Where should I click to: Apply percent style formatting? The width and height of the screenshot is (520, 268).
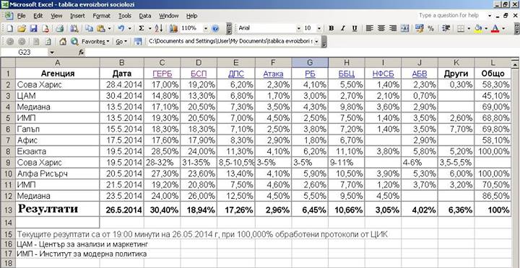coord(430,28)
